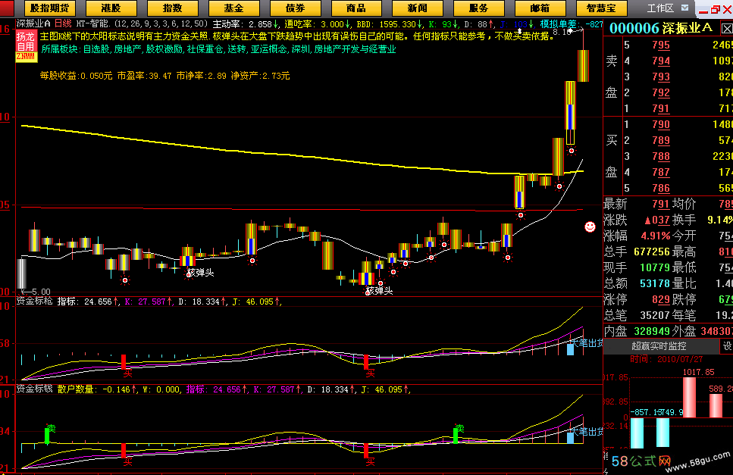Screen dimensions: 733x475
Task: Select buy level 2 price 789
Action: pos(660,140)
